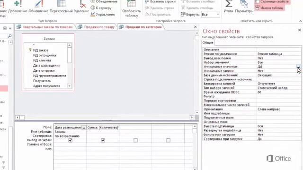Screen dimensions: 303x170
Task: Click Вставить строки in ribbon
Action: [160, 1]
